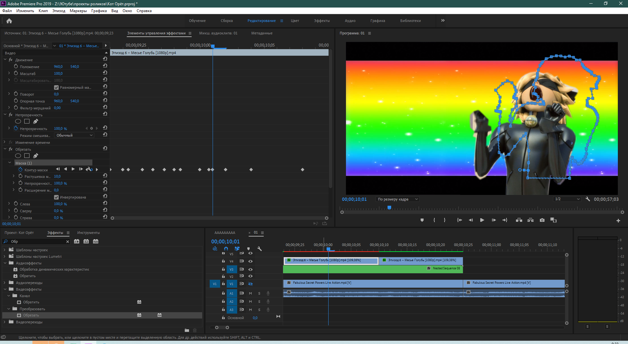Open Program monitor button editor plus
The image size is (628, 344).
click(618, 220)
